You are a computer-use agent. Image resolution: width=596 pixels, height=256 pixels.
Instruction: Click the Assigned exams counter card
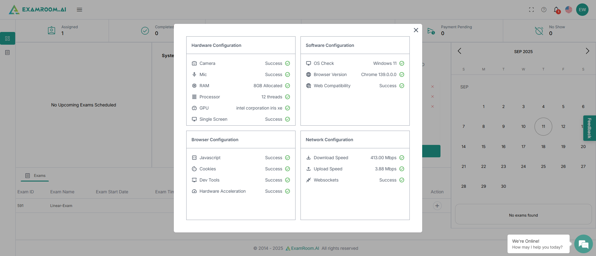pos(62,30)
